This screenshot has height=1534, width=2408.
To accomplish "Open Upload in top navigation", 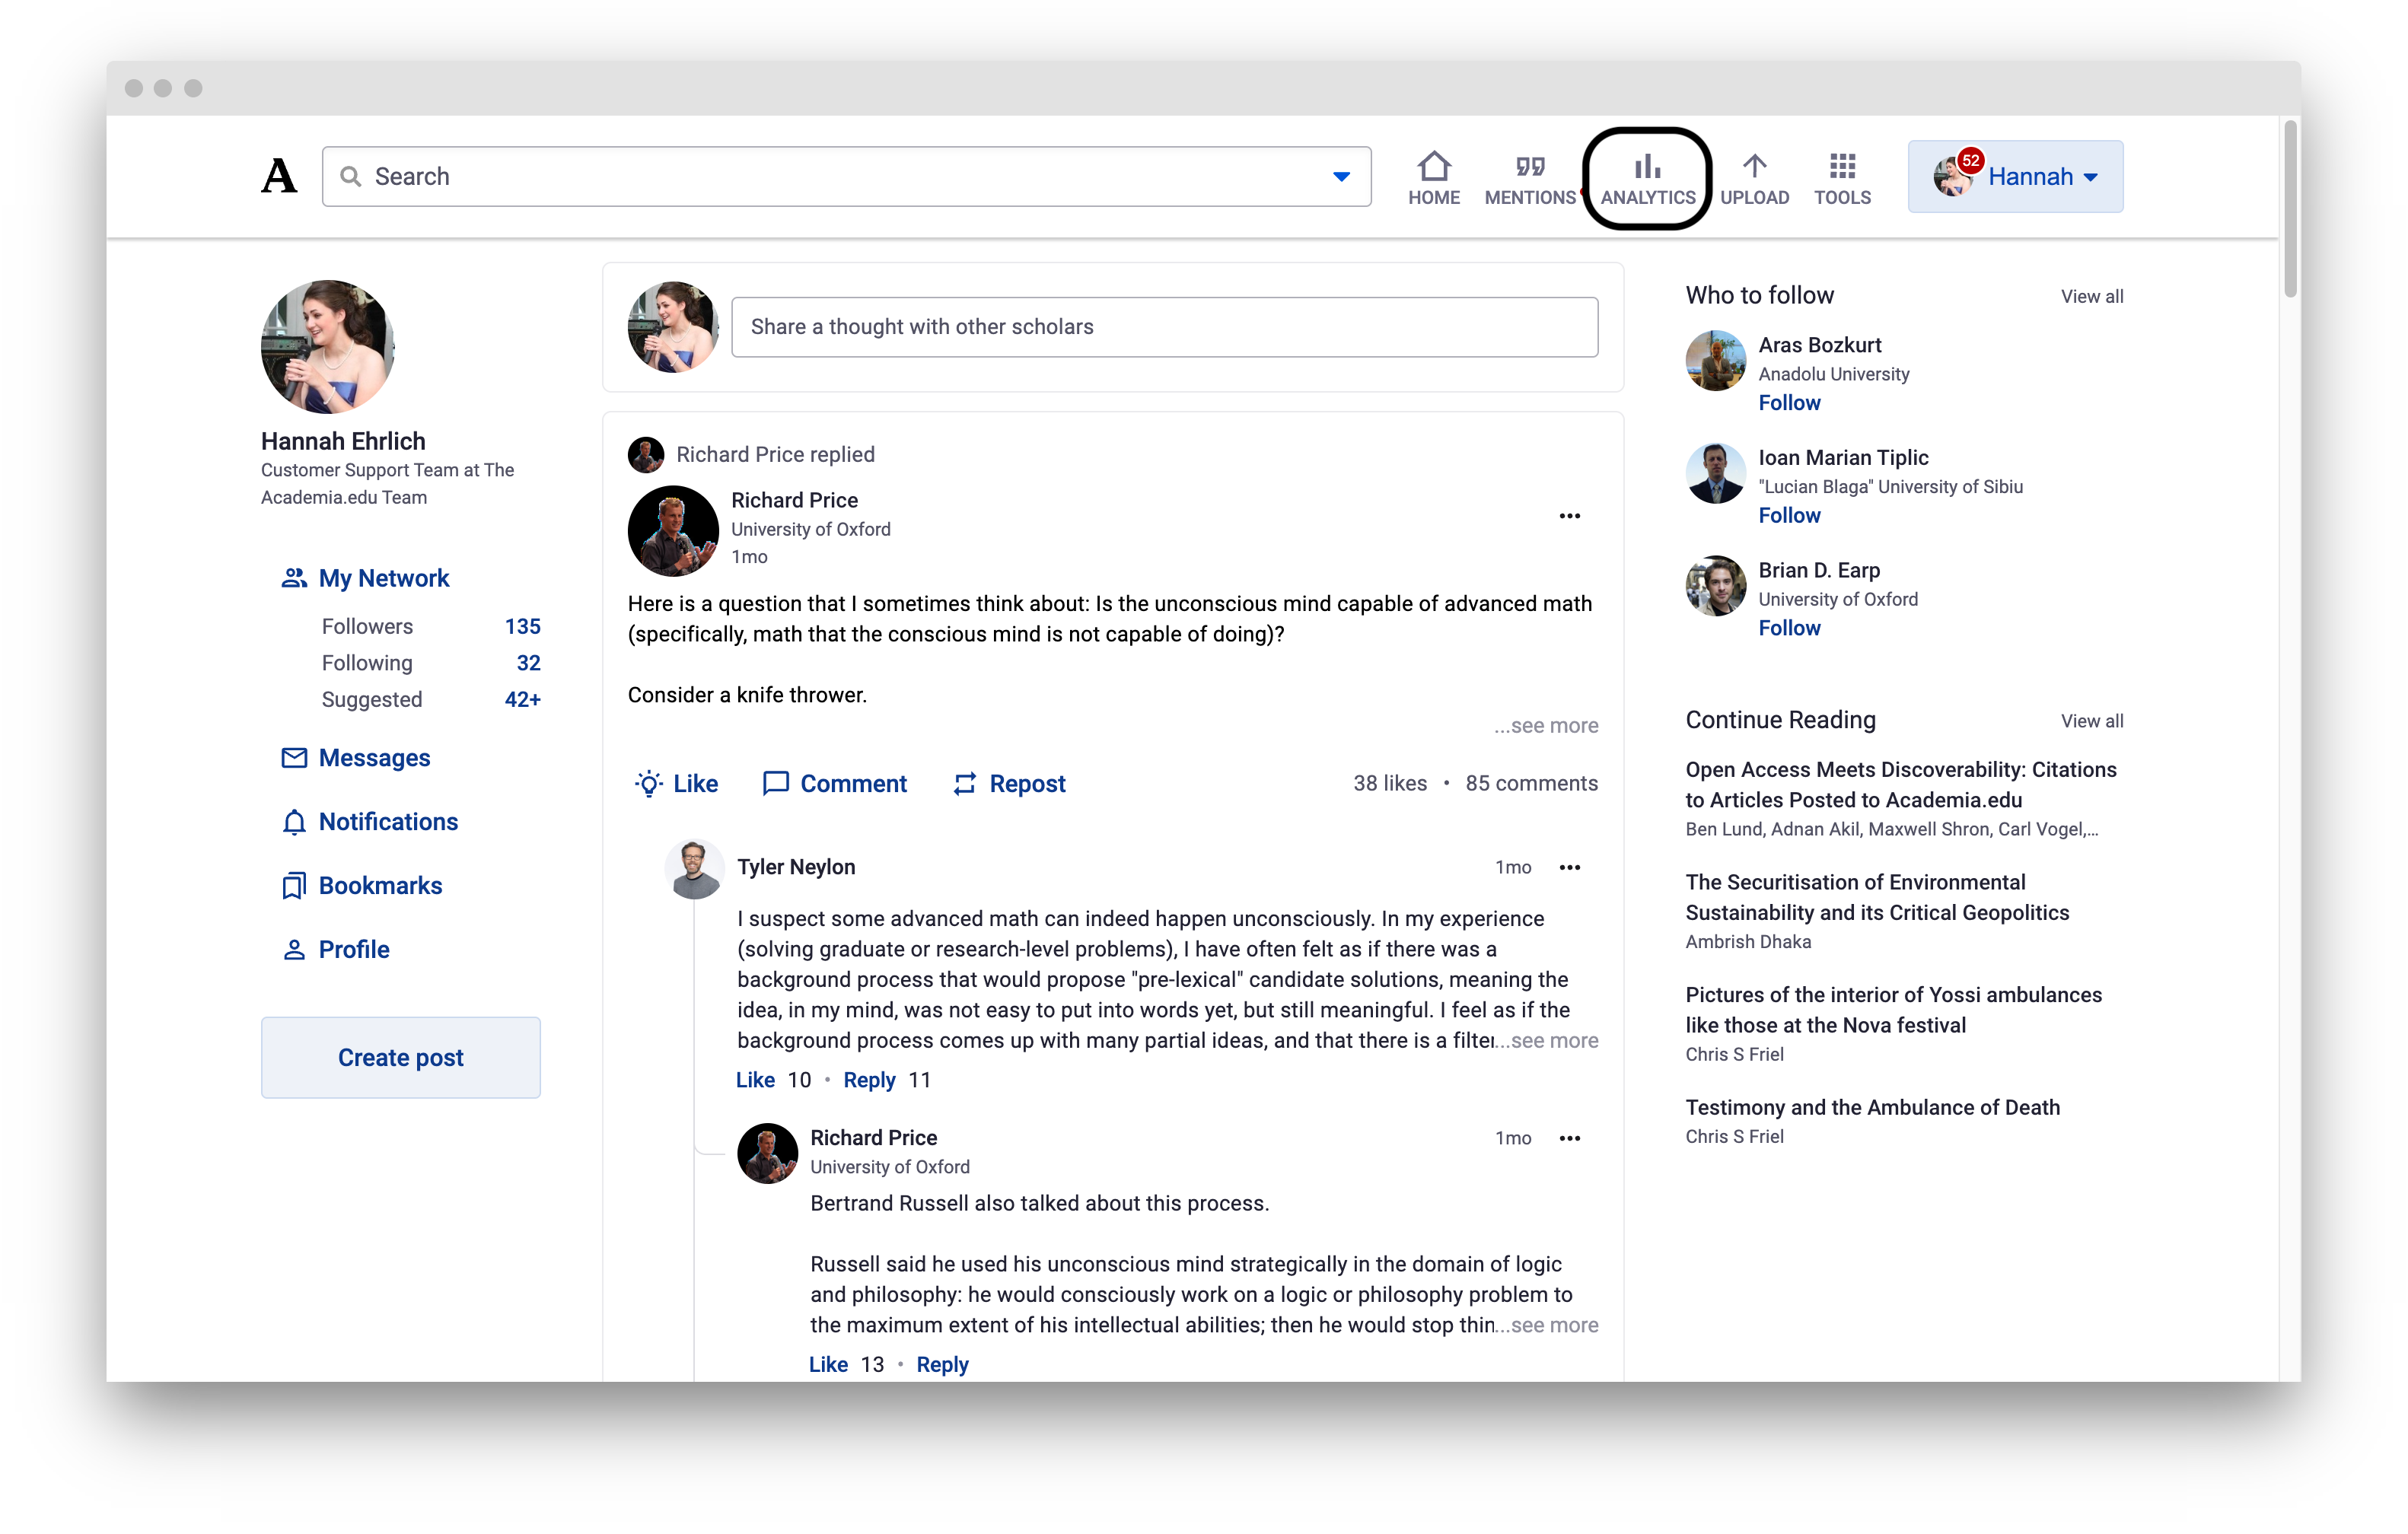I will click(x=1754, y=179).
